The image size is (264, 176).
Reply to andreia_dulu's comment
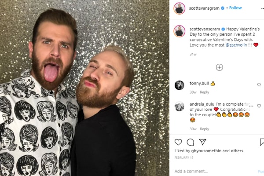pos(205,129)
